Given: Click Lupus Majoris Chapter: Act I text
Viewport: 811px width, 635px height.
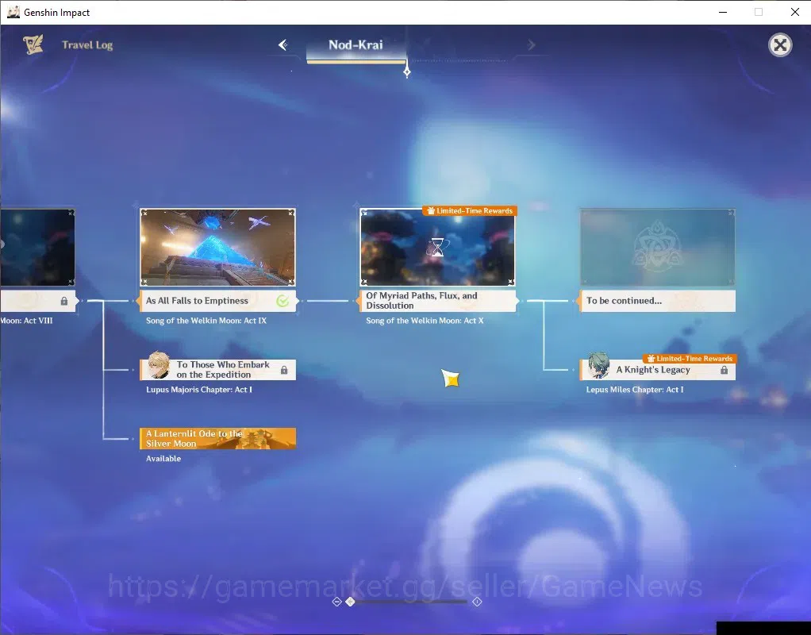Looking at the screenshot, I should (199, 389).
